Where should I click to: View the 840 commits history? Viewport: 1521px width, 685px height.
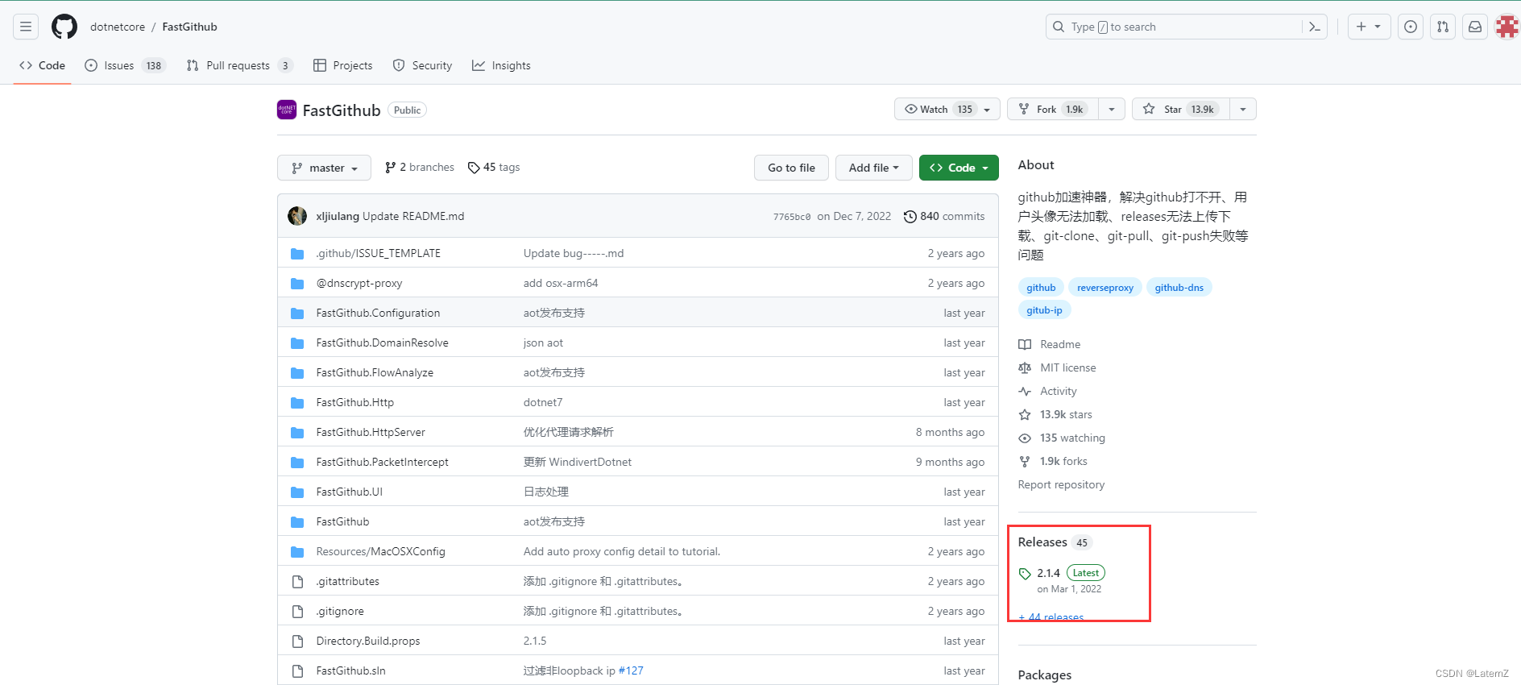tap(944, 216)
